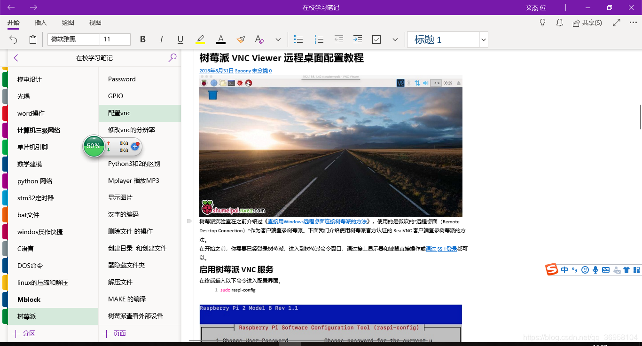
Task: Expand the tags list chevron after the checkbox
Action: click(x=395, y=39)
